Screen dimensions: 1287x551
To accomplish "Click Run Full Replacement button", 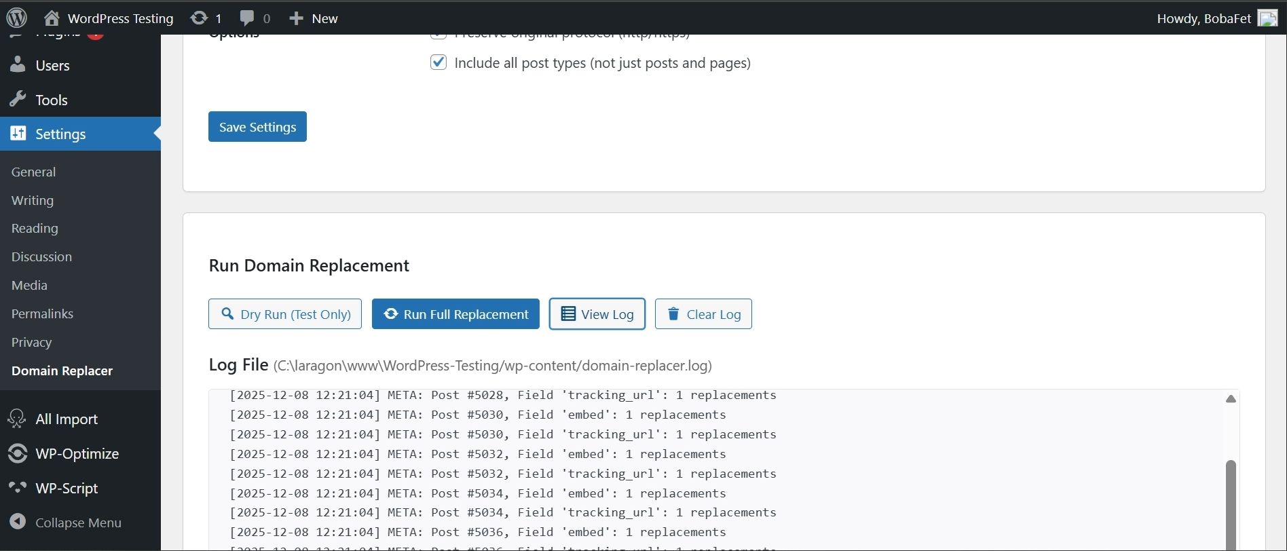I will click(455, 314).
